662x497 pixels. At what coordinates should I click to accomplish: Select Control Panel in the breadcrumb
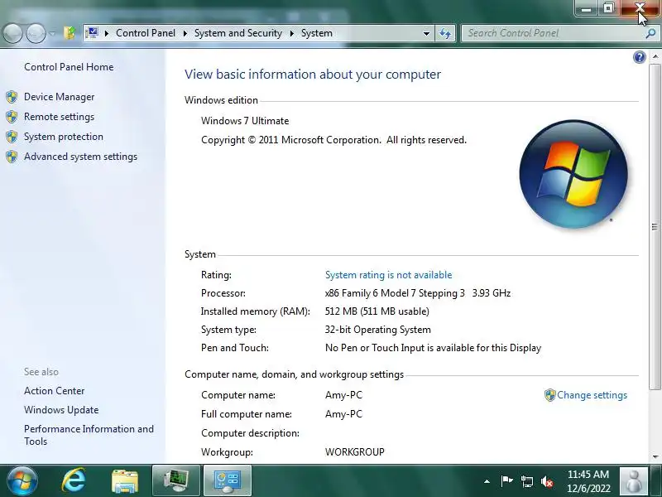pyautogui.click(x=146, y=33)
